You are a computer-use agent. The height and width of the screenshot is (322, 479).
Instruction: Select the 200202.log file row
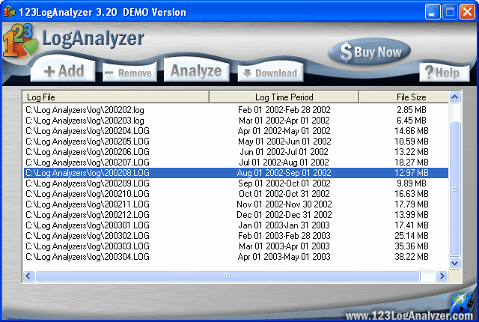236,110
